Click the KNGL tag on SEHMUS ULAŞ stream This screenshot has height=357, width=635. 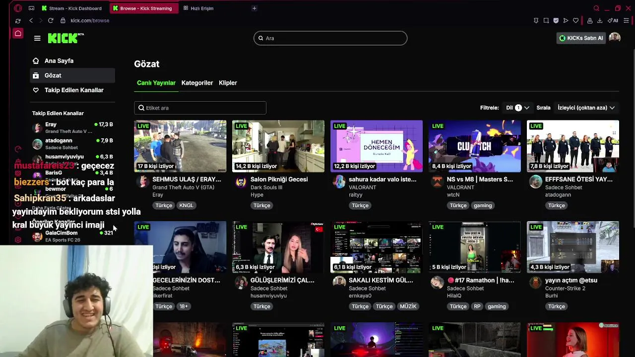click(187, 205)
